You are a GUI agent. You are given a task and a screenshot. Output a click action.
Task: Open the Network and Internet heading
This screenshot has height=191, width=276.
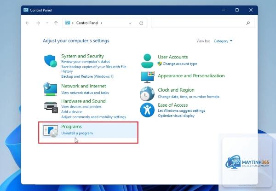[x=84, y=86]
